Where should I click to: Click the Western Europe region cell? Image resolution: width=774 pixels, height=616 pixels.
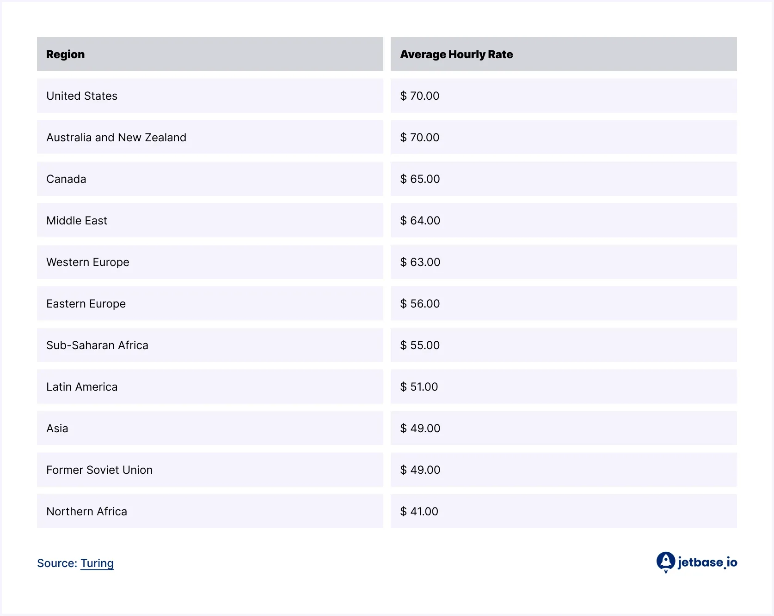(x=88, y=262)
